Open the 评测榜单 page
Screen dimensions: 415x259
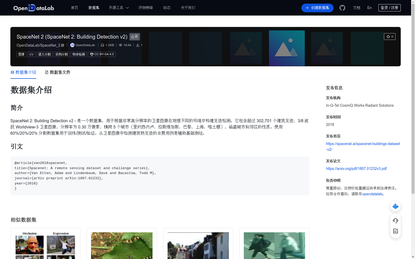[x=146, y=8]
